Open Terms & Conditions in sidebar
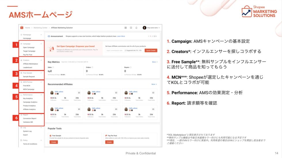Screen dimensions: 282x158 coord(30,144)
